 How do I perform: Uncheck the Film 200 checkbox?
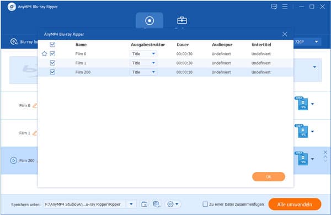(52, 72)
